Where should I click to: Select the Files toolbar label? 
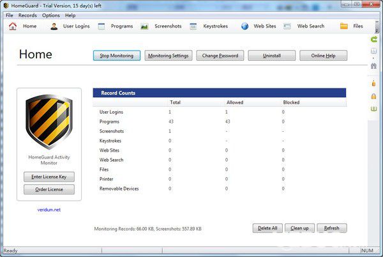tap(358, 26)
